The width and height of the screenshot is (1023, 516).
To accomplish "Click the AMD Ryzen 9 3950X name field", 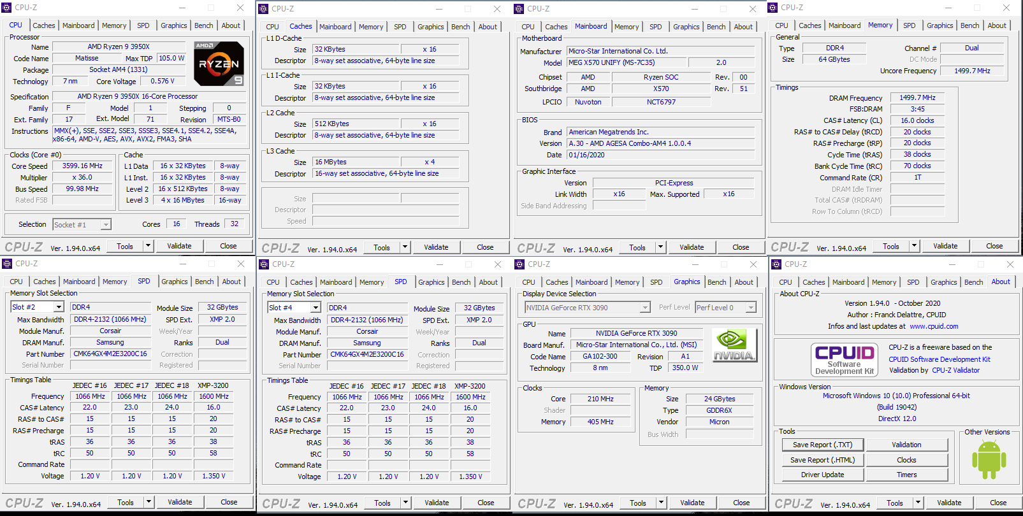I will 118,47.
